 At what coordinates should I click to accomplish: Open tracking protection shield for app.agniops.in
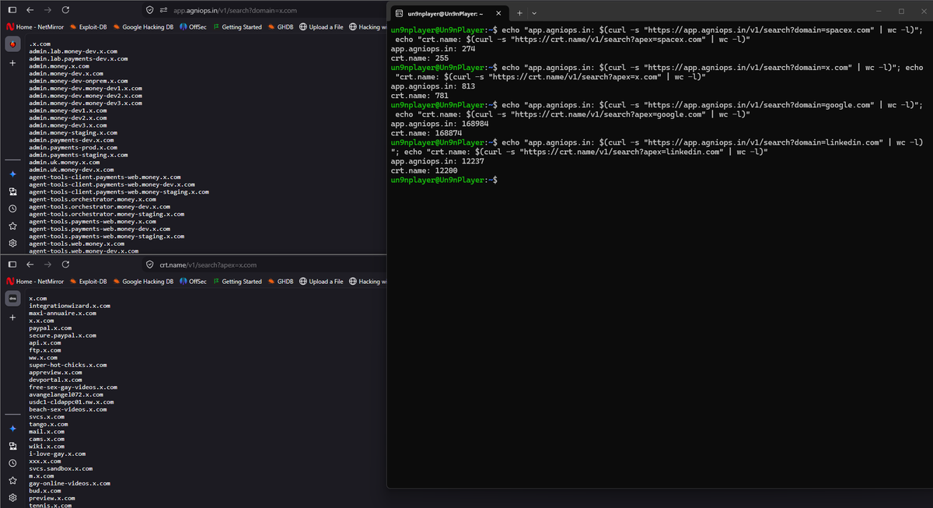click(150, 10)
